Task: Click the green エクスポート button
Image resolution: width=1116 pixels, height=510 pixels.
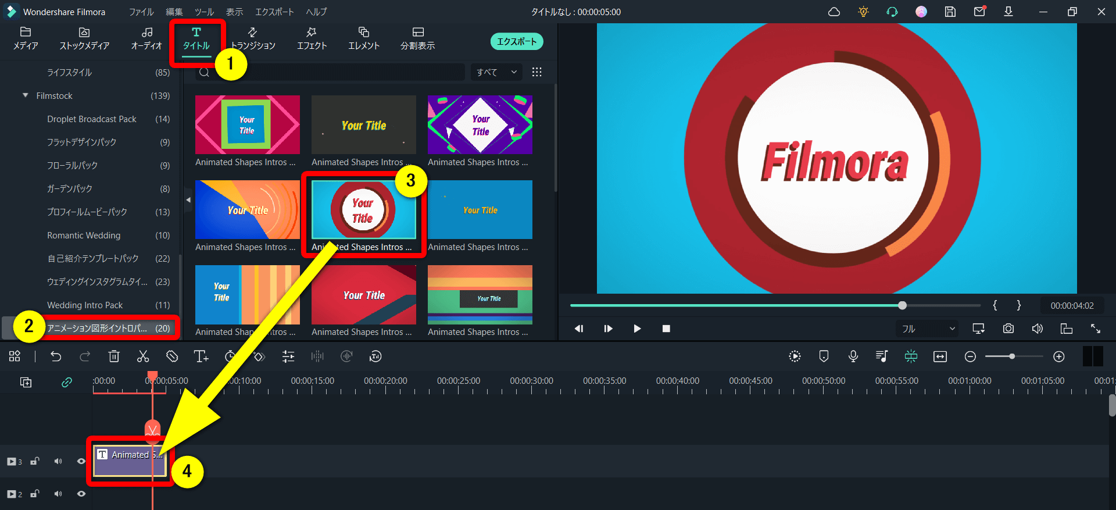Action: pyautogui.click(x=517, y=41)
